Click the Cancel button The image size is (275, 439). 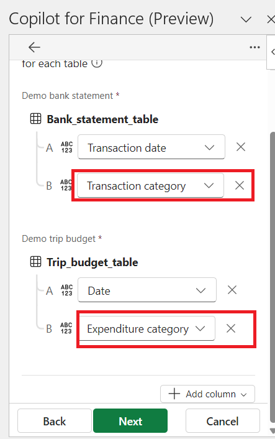[x=222, y=421]
